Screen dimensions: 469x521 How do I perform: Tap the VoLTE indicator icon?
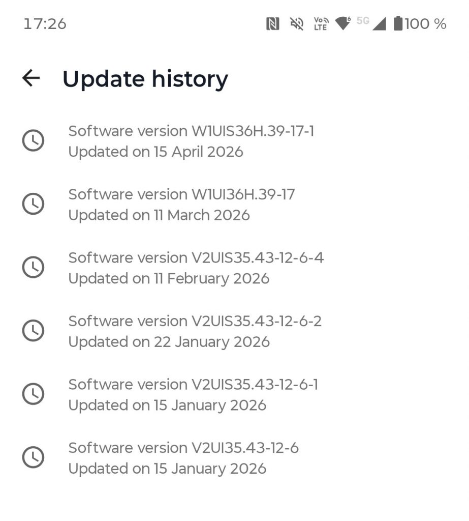(x=321, y=24)
